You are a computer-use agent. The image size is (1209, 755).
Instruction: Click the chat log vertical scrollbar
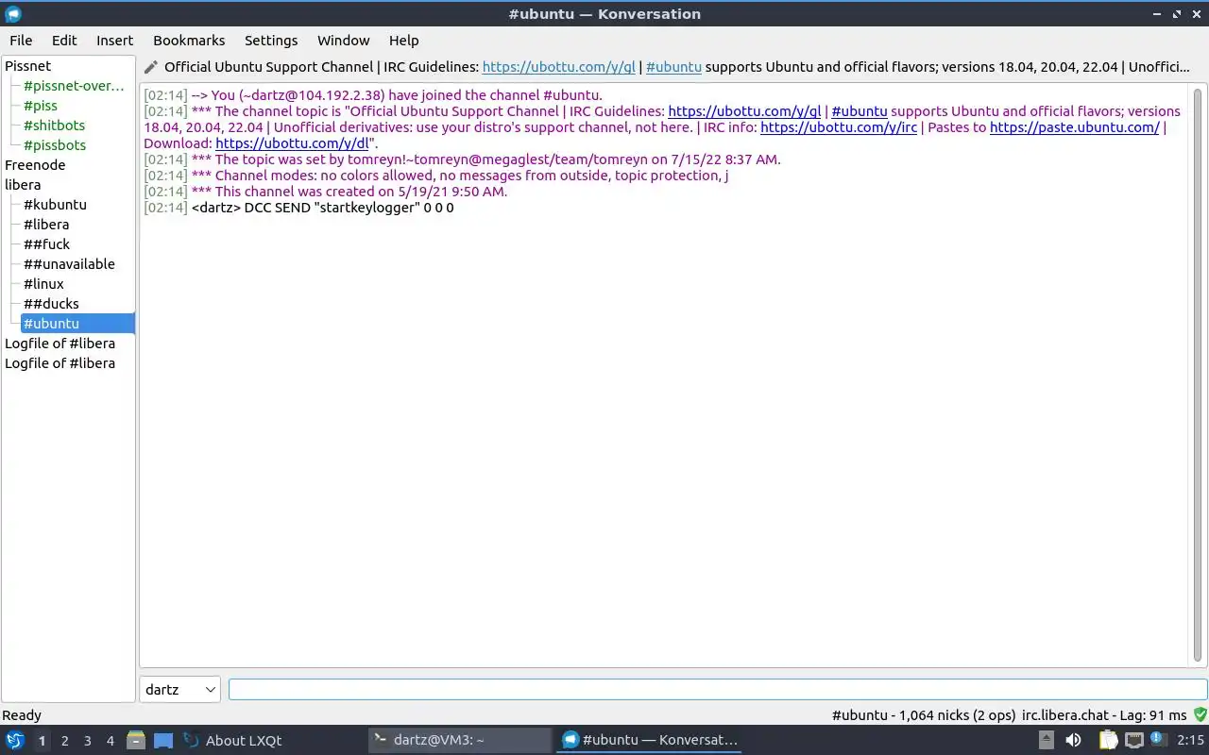tap(1198, 375)
